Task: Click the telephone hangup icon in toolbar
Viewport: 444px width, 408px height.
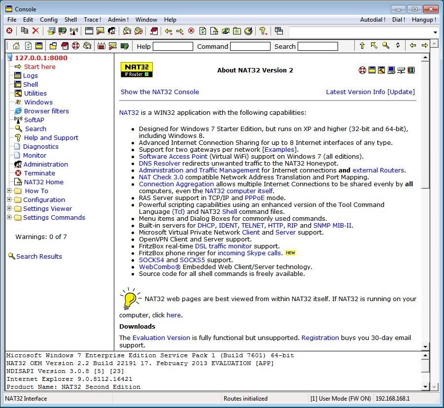Action: coord(138,31)
